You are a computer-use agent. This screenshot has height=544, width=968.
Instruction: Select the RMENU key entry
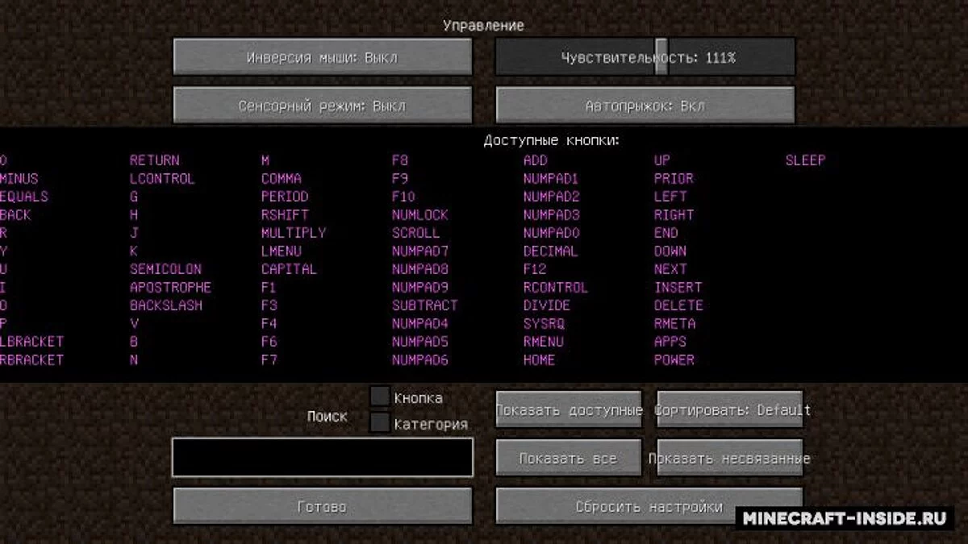click(544, 342)
